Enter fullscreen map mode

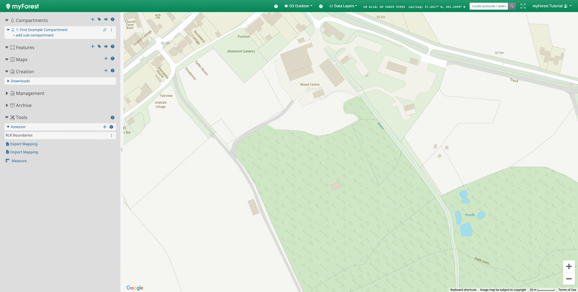click(523, 6)
